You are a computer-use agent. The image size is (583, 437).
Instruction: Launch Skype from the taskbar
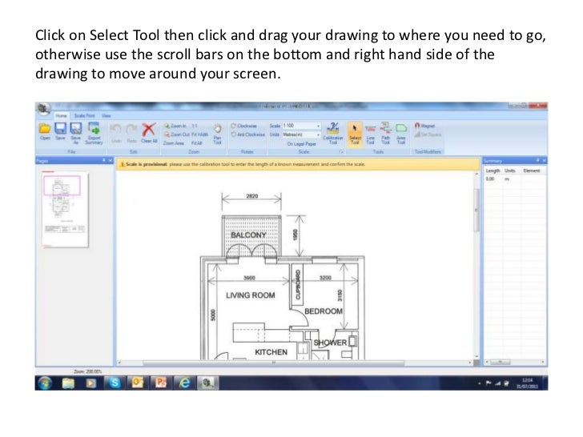115,383
